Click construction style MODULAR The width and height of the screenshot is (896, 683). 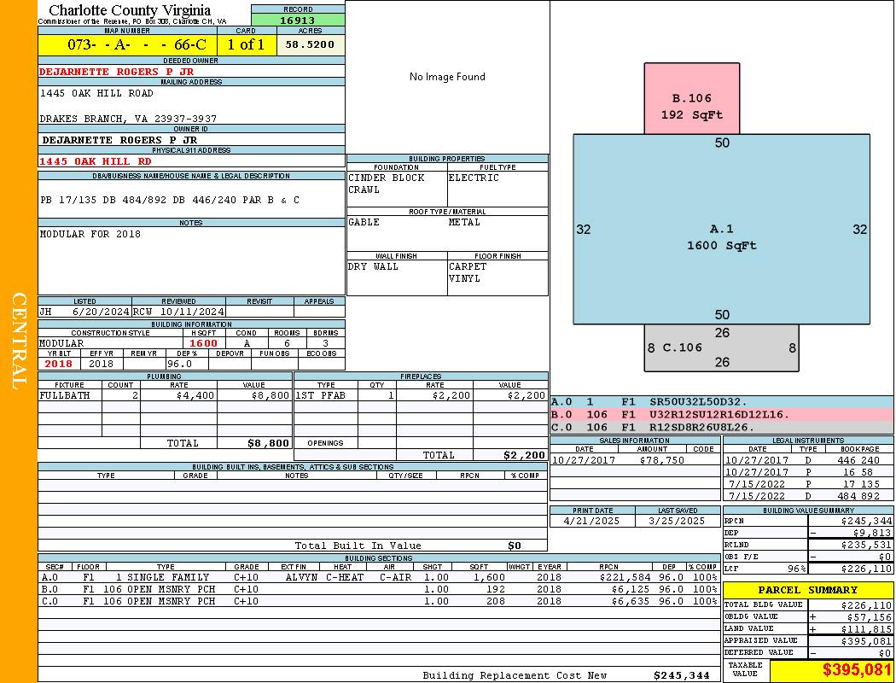coord(61,343)
